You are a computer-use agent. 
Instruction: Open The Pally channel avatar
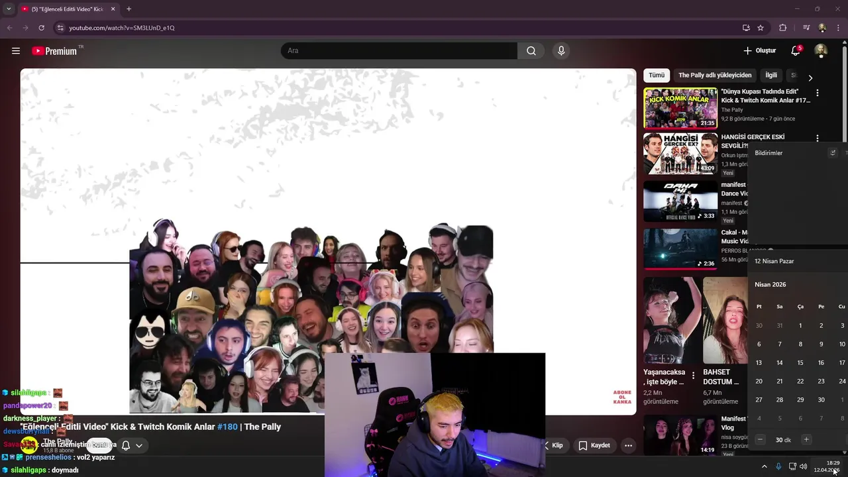pyautogui.click(x=29, y=445)
